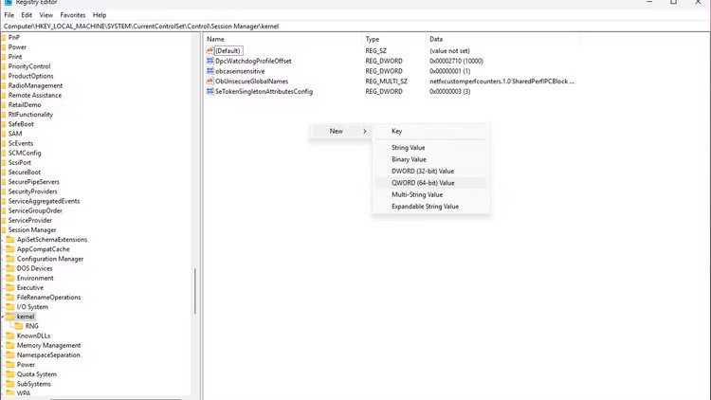Open the Favorites menu
The image size is (711, 400).
[x=73, y=15]
